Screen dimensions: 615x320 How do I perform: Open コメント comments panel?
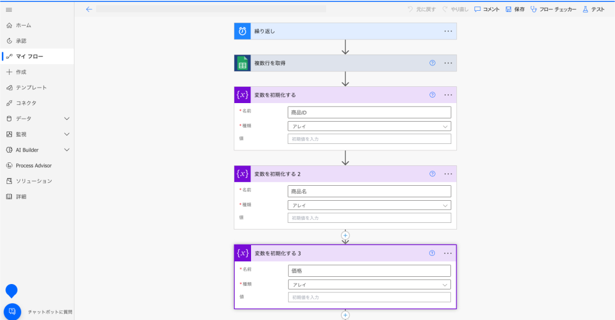click(486, 10)
